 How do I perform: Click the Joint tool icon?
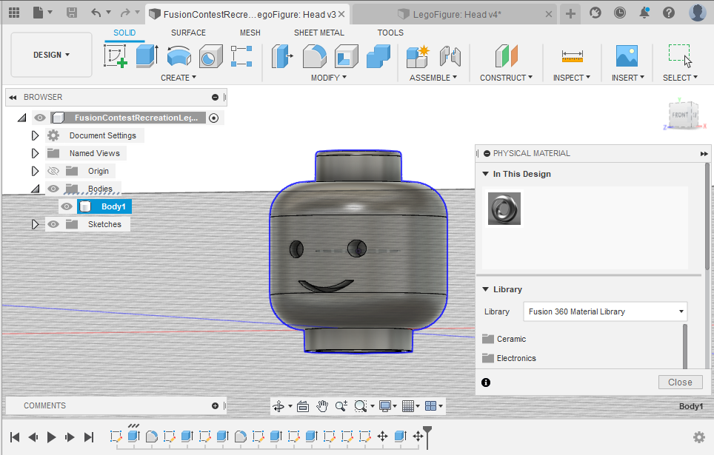(x=450, y=56)
